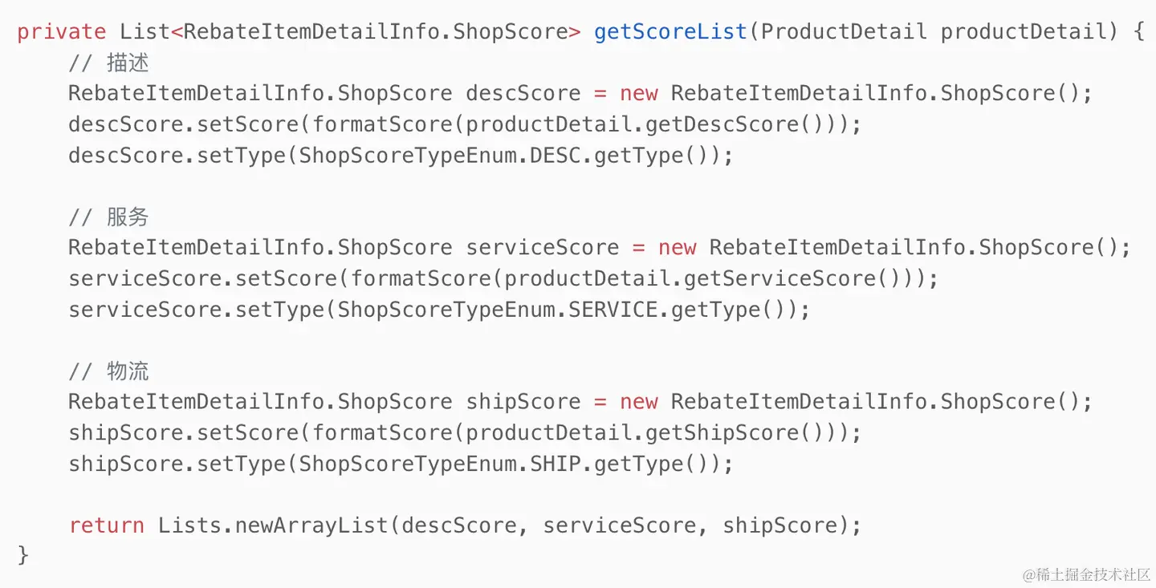The image size is (1156, 588).
Task: Click the 物流 comment line
Action: (108, 371)
